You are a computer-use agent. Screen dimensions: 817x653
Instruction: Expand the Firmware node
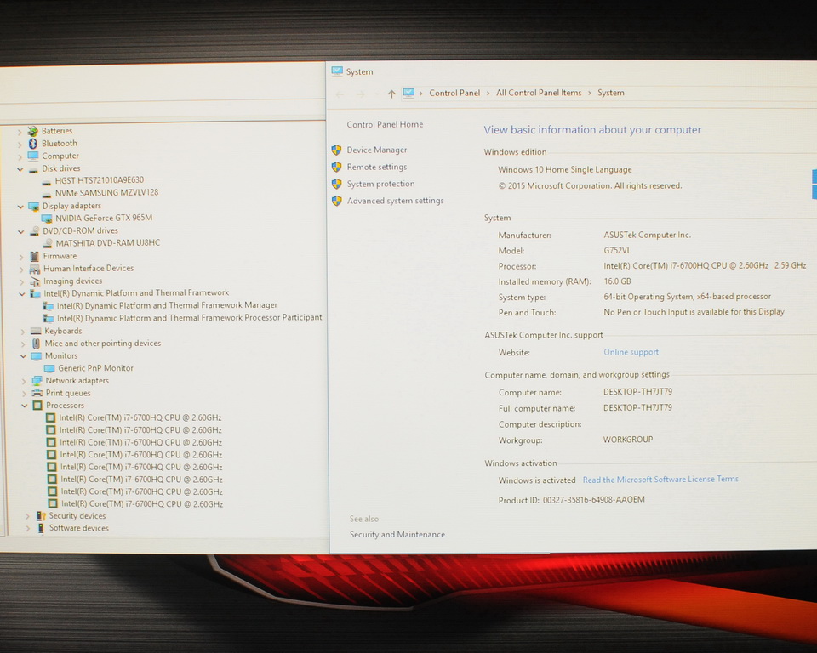(x=21, y=257)
